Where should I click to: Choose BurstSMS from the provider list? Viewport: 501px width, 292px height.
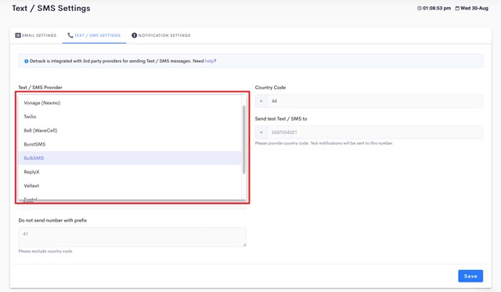click(x=130, y=144)
